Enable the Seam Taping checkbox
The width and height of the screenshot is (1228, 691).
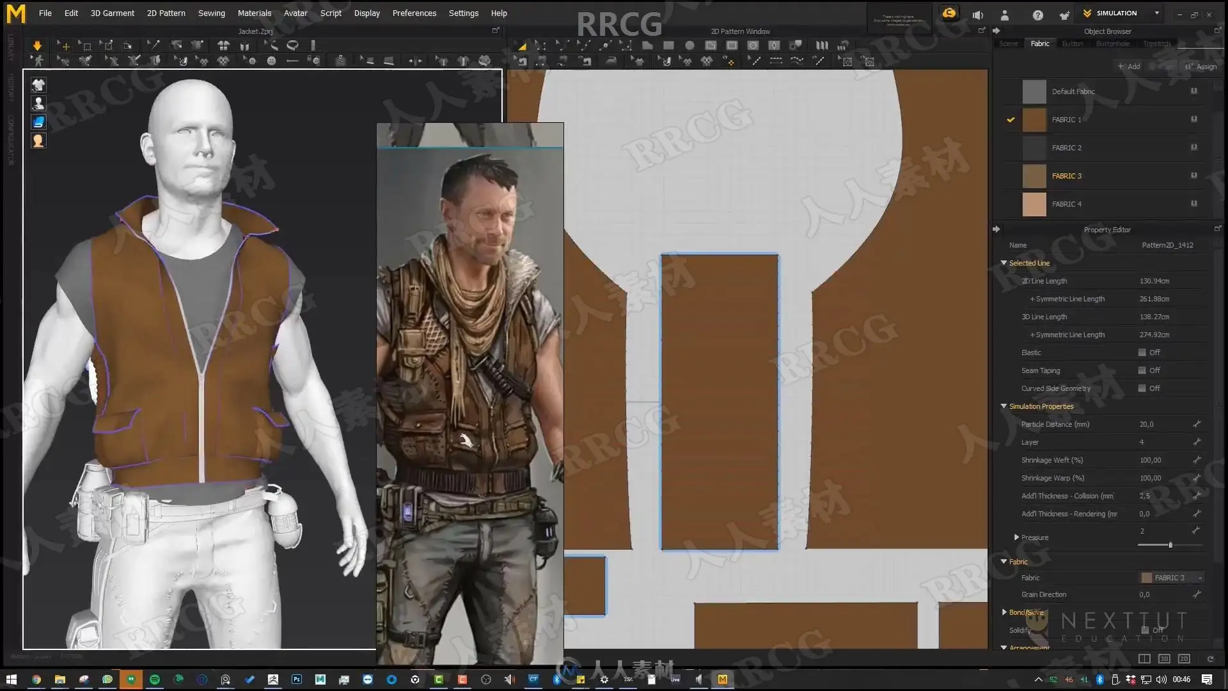(x=1142, y=370)
